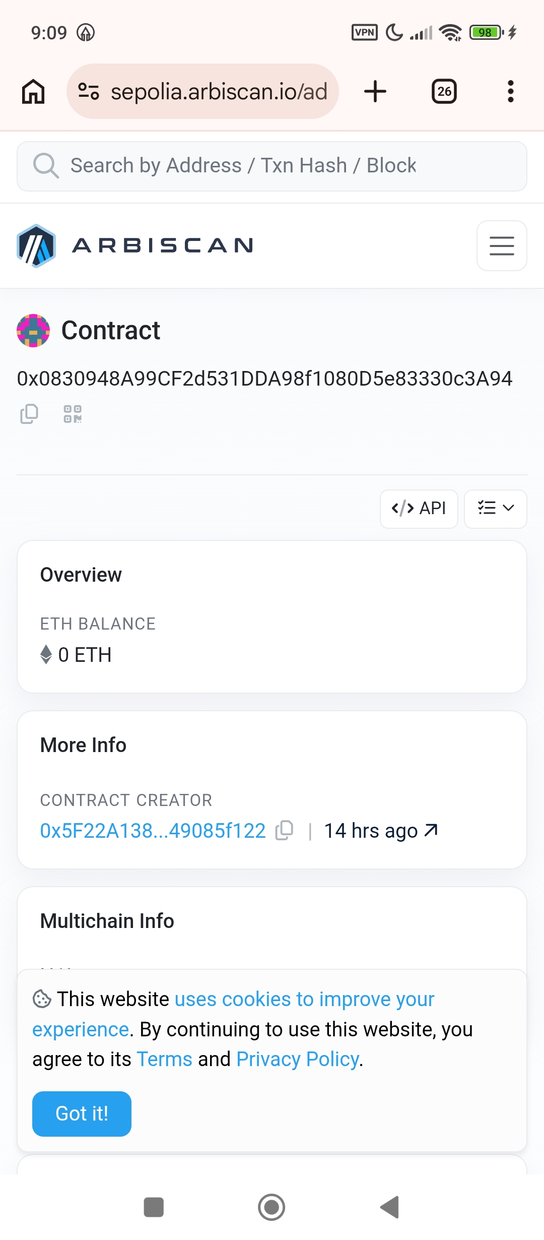This screenshot has width=544, height=1240.
Task: Dismiss the cookie notice with Got it!
Action: tap(82, 1113)
